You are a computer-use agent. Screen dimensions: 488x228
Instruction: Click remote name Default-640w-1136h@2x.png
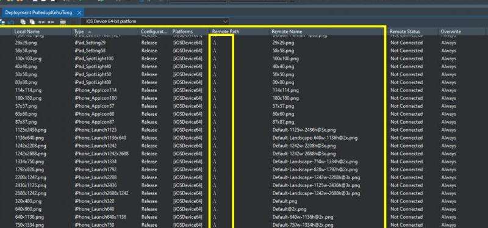(303, 217)
